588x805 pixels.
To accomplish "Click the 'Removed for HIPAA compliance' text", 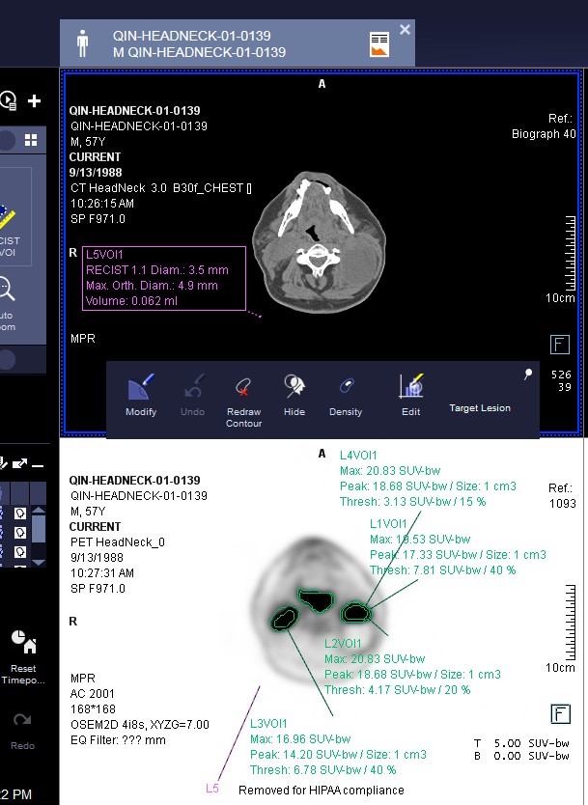I will point(321,791).
